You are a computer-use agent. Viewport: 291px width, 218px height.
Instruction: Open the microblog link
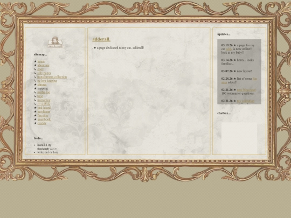point(44,100)
